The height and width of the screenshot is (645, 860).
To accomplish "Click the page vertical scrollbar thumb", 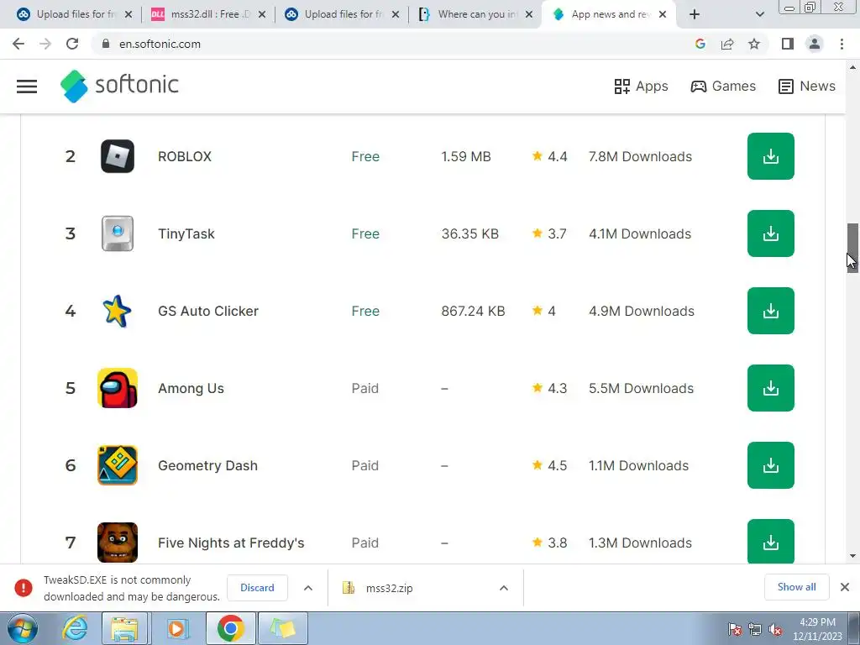I will pyautogui.click(x=852, y=248).
